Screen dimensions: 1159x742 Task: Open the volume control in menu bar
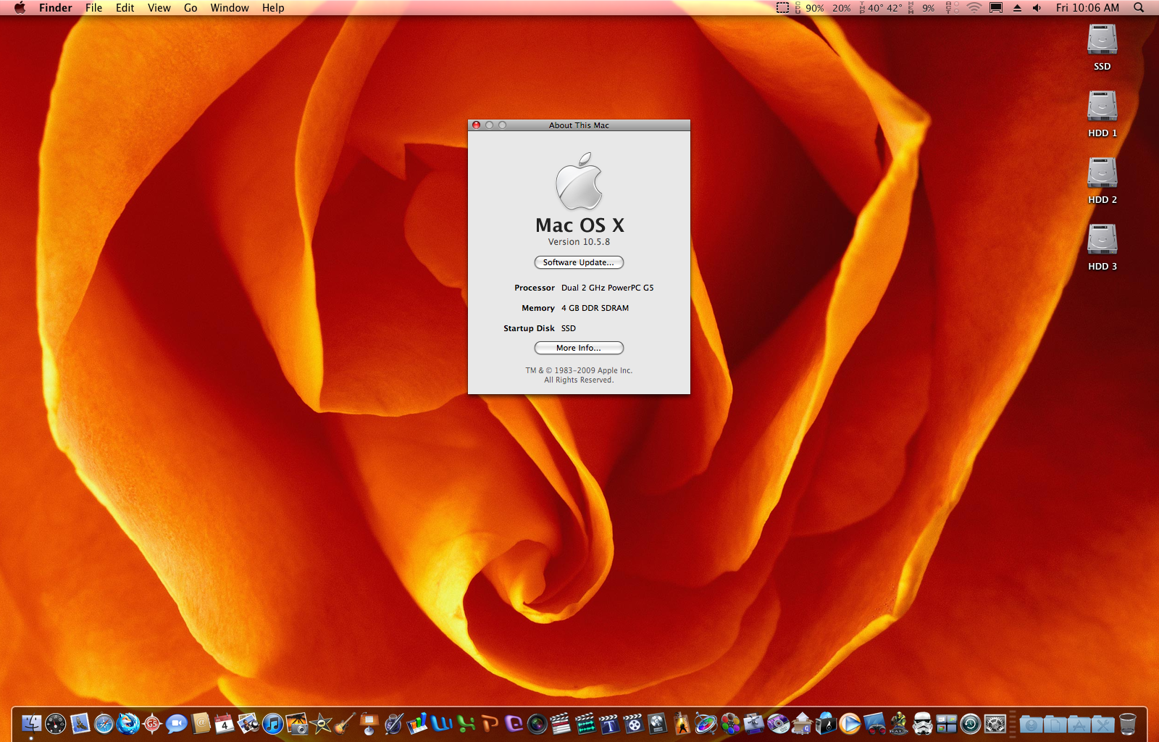[x=1037, y=8]
